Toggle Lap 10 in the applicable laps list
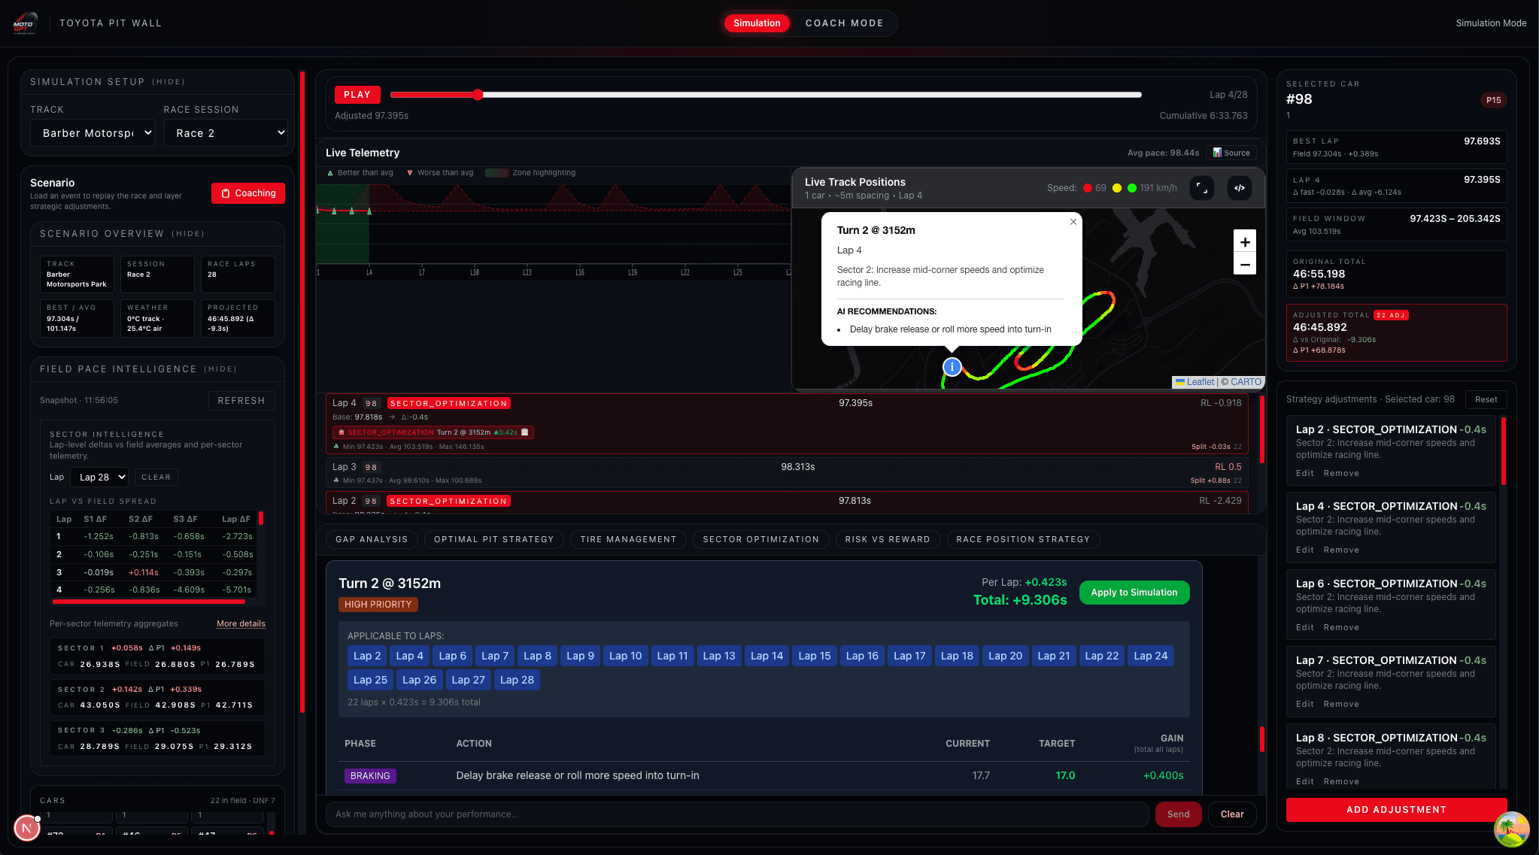 click(625, 656)
